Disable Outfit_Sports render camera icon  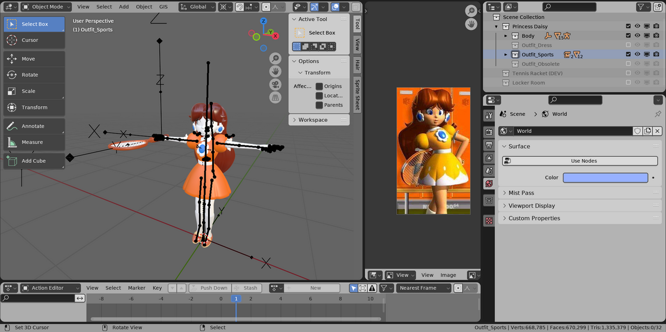656,55
